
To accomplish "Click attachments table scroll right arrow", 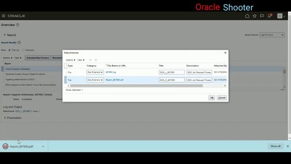I will pyautogui.click(x=225, y=86).
